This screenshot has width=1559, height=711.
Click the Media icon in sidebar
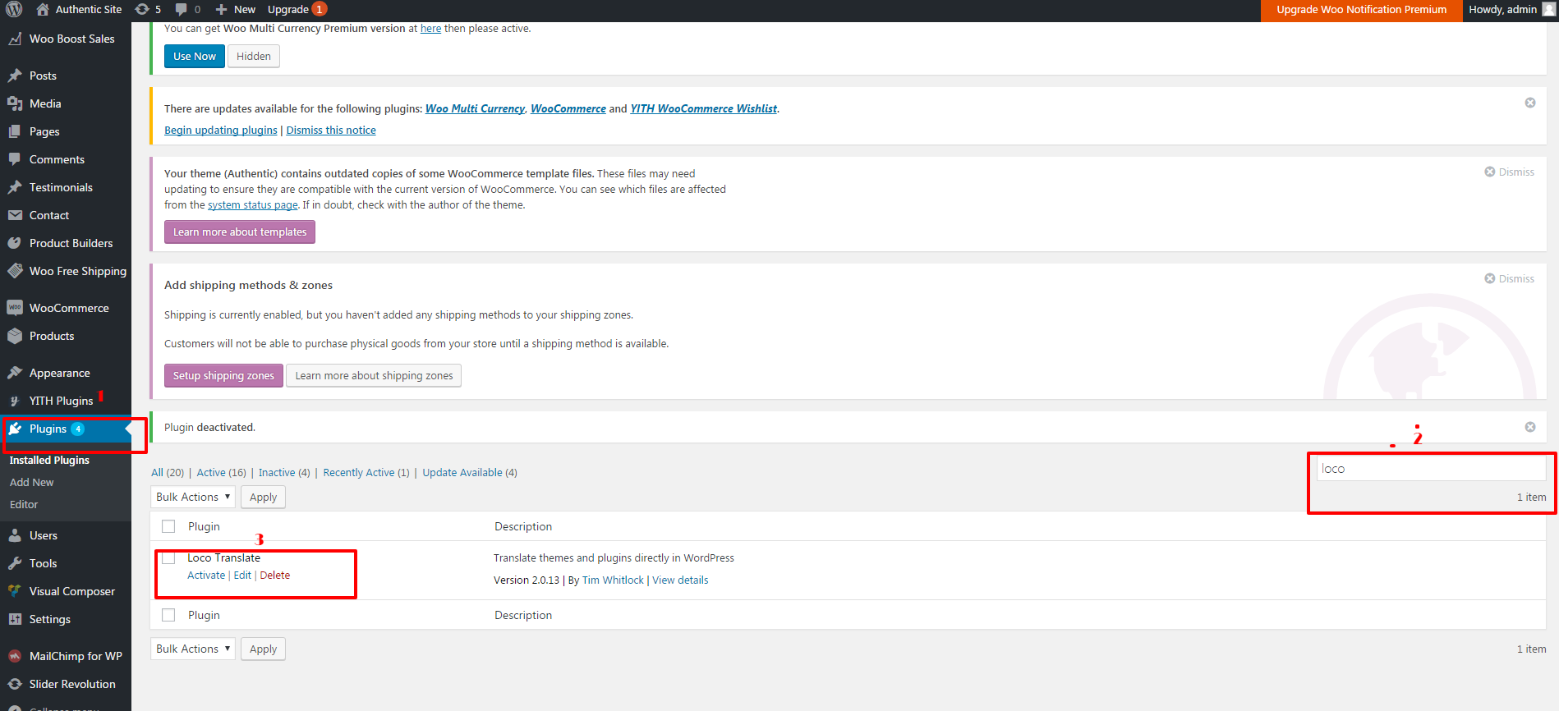(x=15, y=103)
